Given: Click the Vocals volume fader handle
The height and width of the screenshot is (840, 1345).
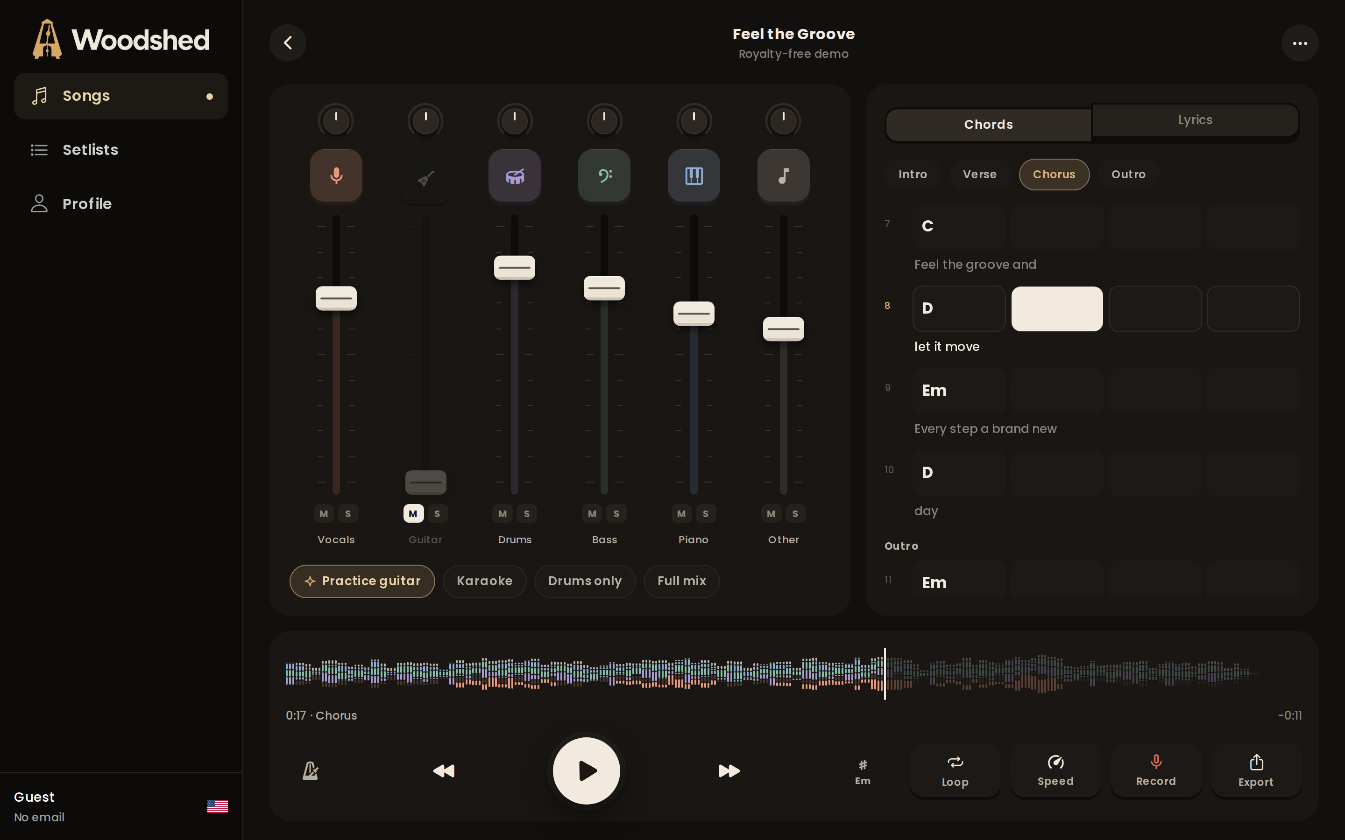Looking at the screenshot, I should pos(336,298).
